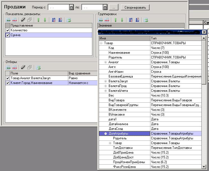209x171 pixels.
Task: Click the field list vertical scrollbar thumb
Action: [204, 62]
